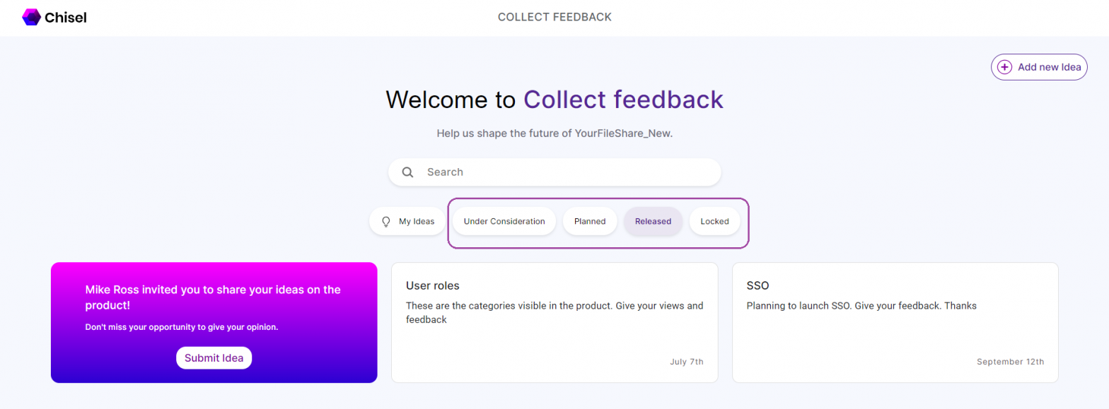Image resolution: width=1109 pixels, height=409 pixels.
Task: Click the search magnifier icon
Action: [407, 172]
